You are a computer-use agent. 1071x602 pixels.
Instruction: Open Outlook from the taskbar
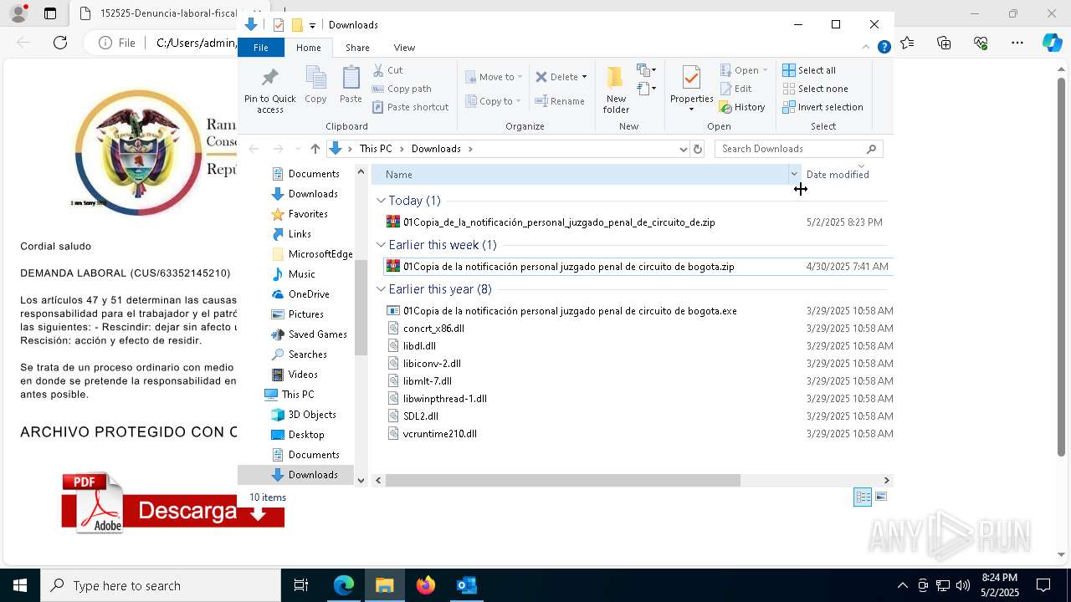[x=466, y=585]
